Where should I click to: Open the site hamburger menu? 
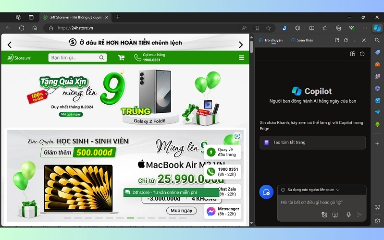241,58
